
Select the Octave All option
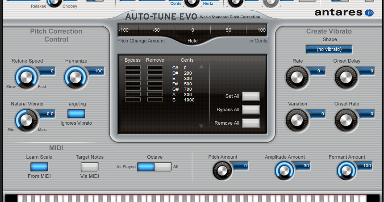click(163, 167)
